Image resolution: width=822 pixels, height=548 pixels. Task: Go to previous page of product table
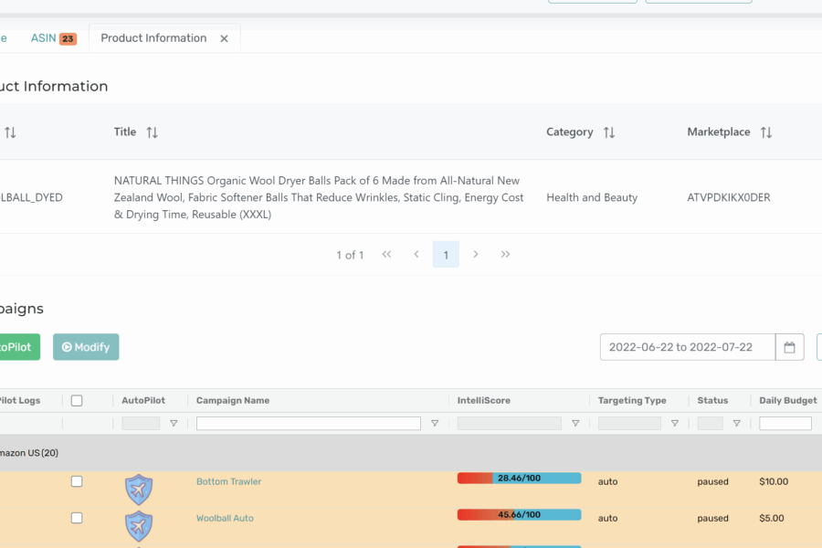pos(416,254)
